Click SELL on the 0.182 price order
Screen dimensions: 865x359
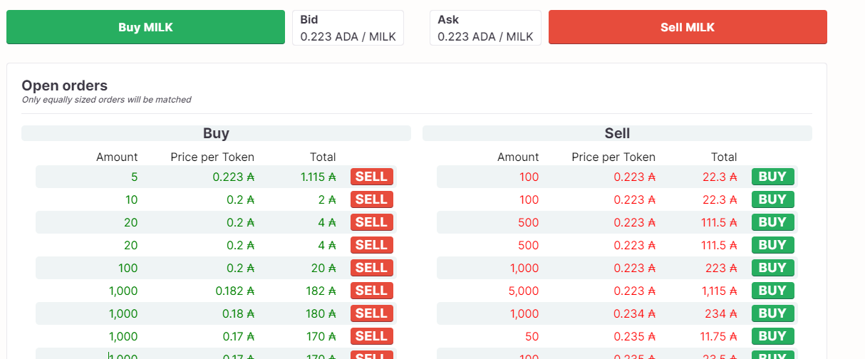coord(371,291)
